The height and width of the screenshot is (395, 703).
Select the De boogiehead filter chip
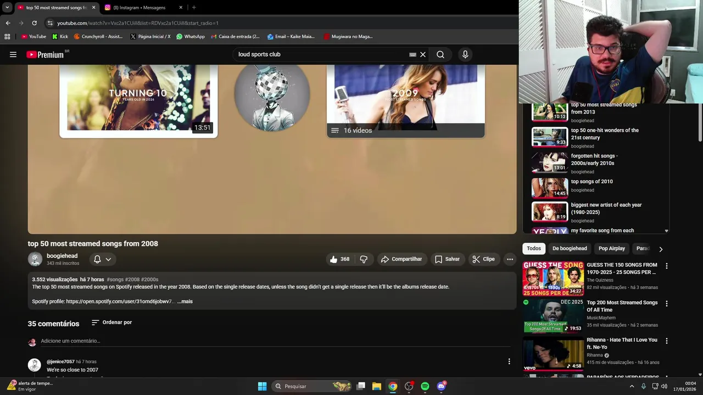click(x=570, y=249)
